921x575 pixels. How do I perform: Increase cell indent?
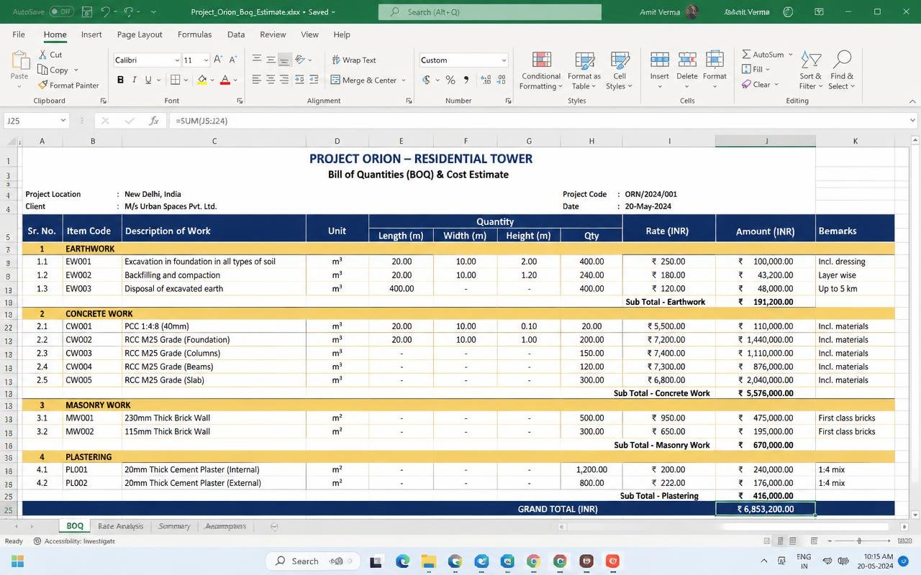tap(314, 80)
